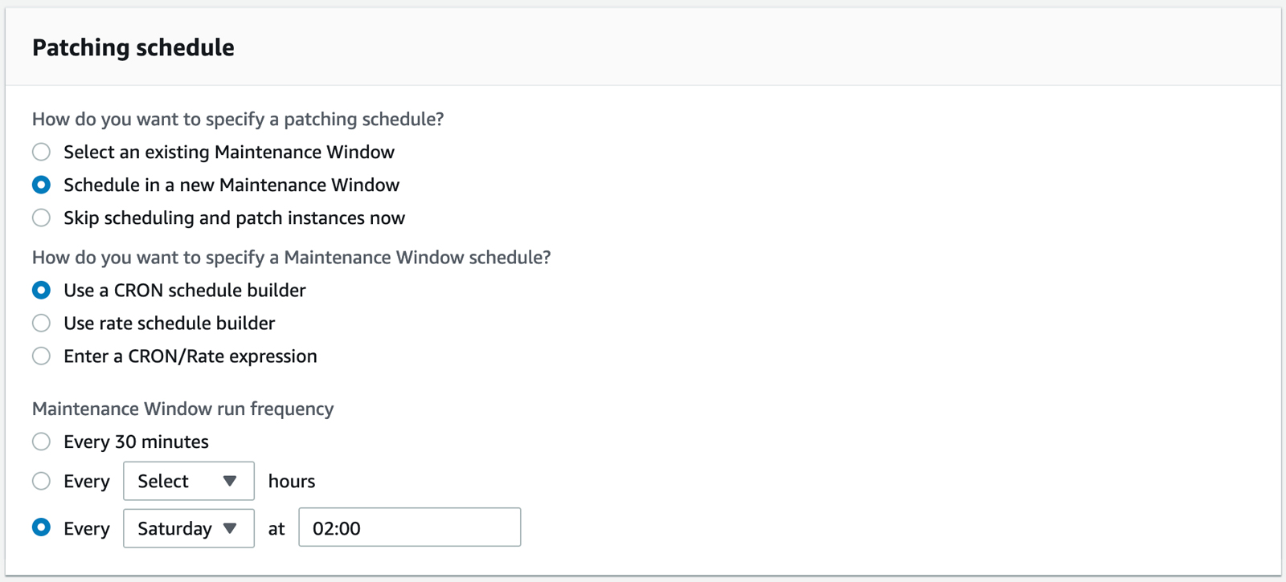Select the existing Maintenance Window option

point(42,152)
